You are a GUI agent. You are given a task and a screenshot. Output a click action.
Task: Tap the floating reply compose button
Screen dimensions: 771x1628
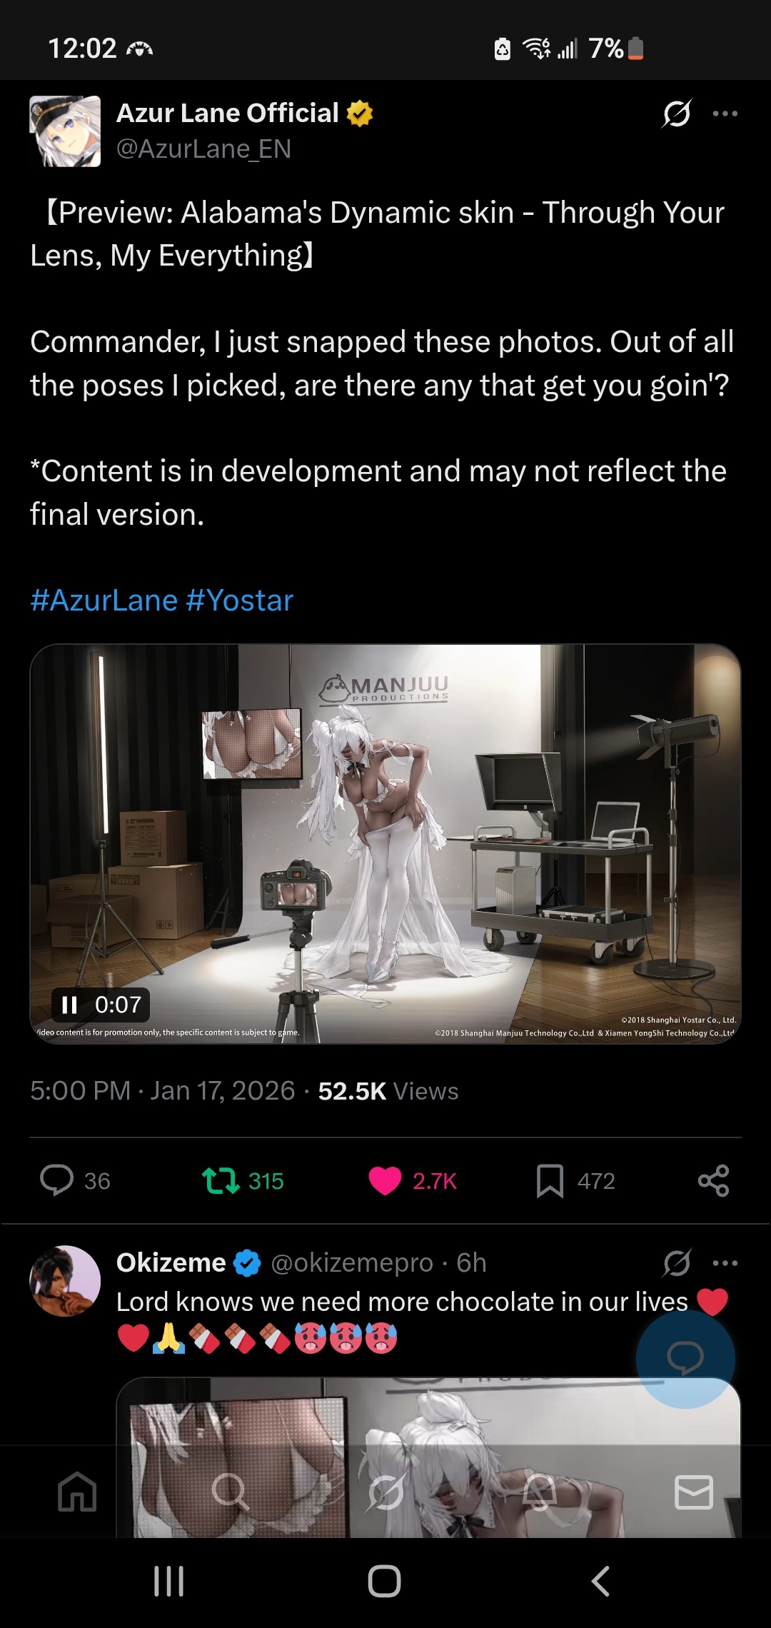click(685, 1358)
